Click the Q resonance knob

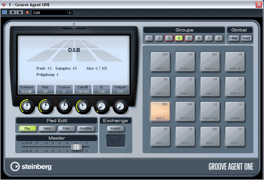[x=102, y=107]
